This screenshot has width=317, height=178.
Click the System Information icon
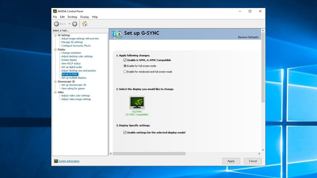[56, 161]
